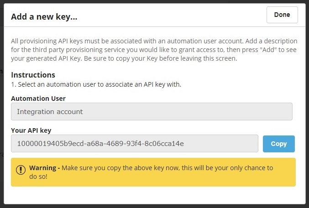
Task: Click the "Add a new key..." dialog title
Action: pyautogui.click(x=44, y=16)
